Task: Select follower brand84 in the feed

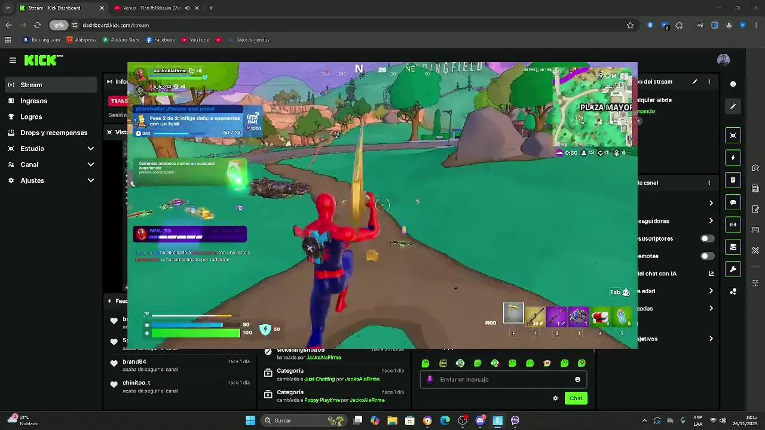Action: (x=134, y=361)
